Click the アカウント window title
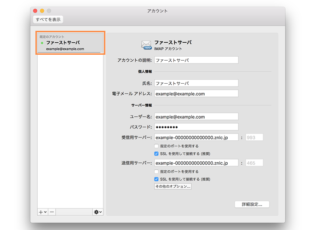 (x=157, y=11)
